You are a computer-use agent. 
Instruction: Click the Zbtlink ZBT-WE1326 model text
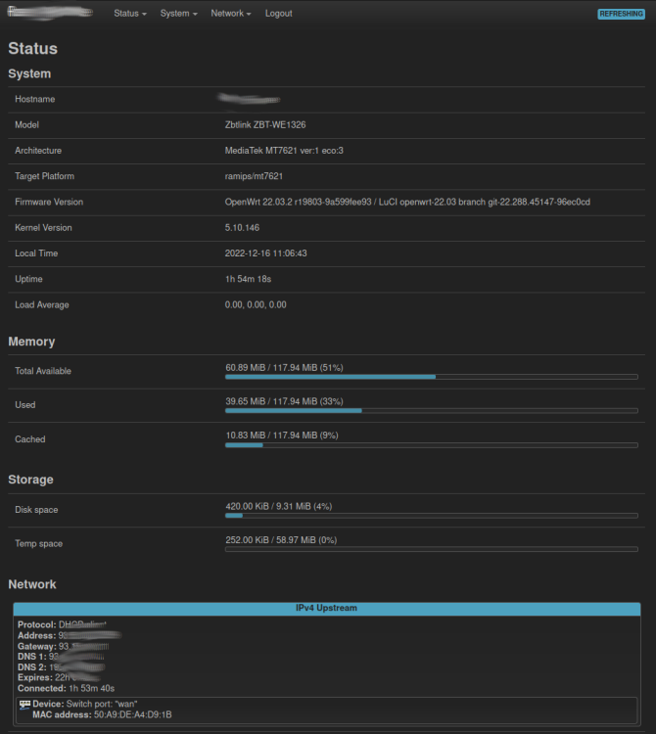point(265,125)
